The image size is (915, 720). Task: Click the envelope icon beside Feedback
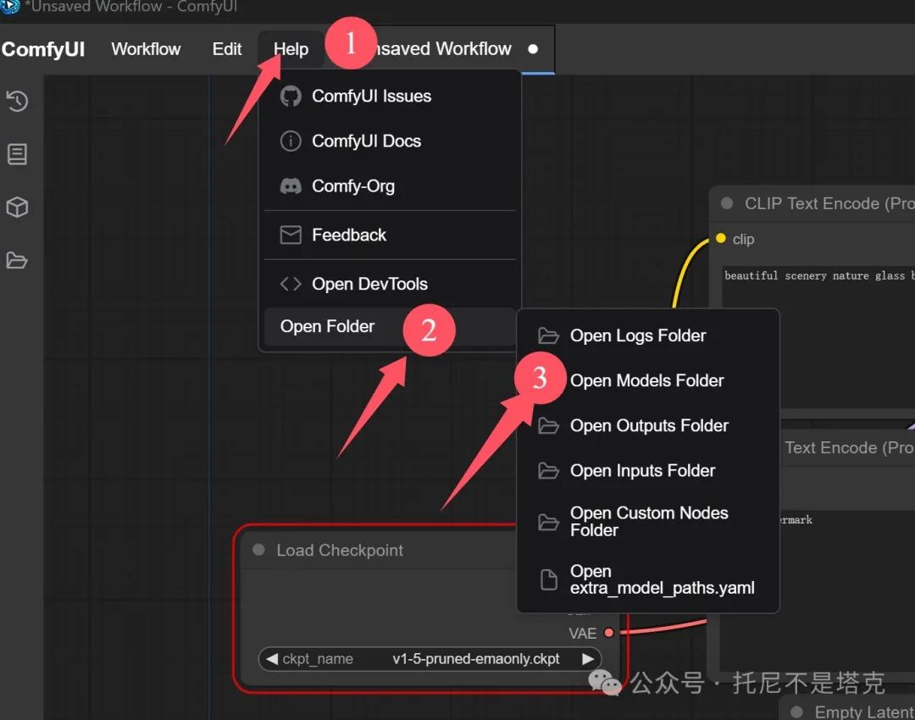point(291,235)
